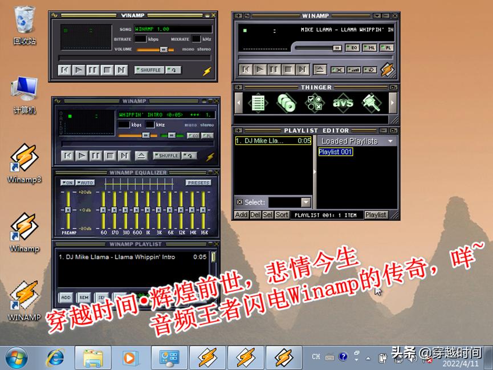Open the Select combo box dropdown in Playlist Editor
The height and width of the screenshot is (370, 493).
click(x=306, y=202)
